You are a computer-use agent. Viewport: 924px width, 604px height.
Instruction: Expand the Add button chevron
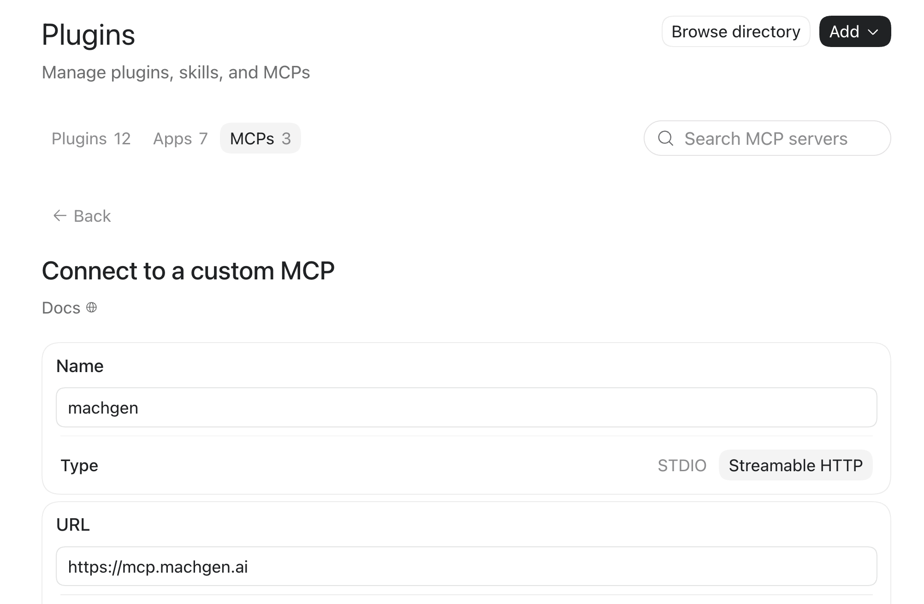[873, 32]
